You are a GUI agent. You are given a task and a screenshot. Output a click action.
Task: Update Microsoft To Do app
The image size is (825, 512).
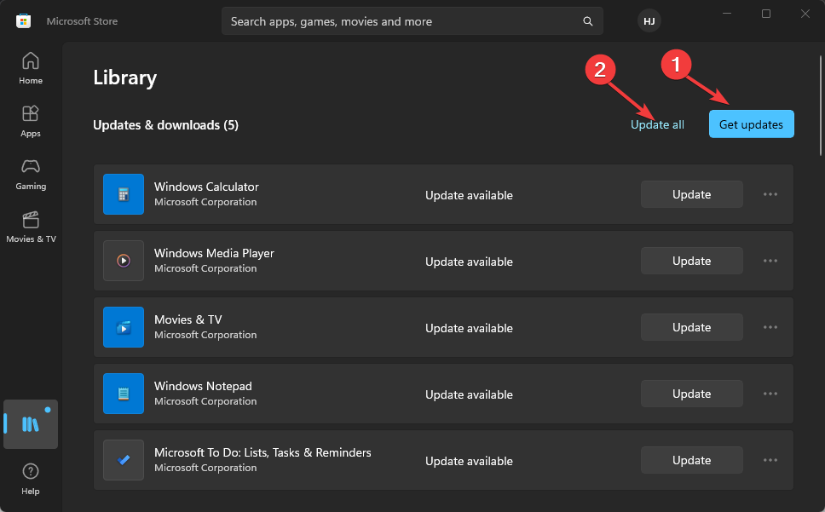coord(692,460)
